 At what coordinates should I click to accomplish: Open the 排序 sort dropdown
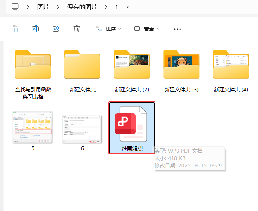(x=108, y=29)
